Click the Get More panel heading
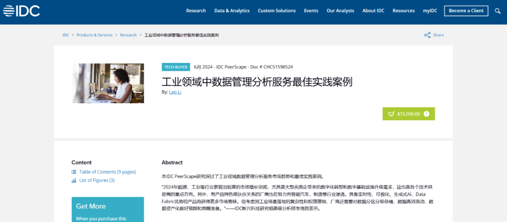Screen dimensions: 507x222 91,206
